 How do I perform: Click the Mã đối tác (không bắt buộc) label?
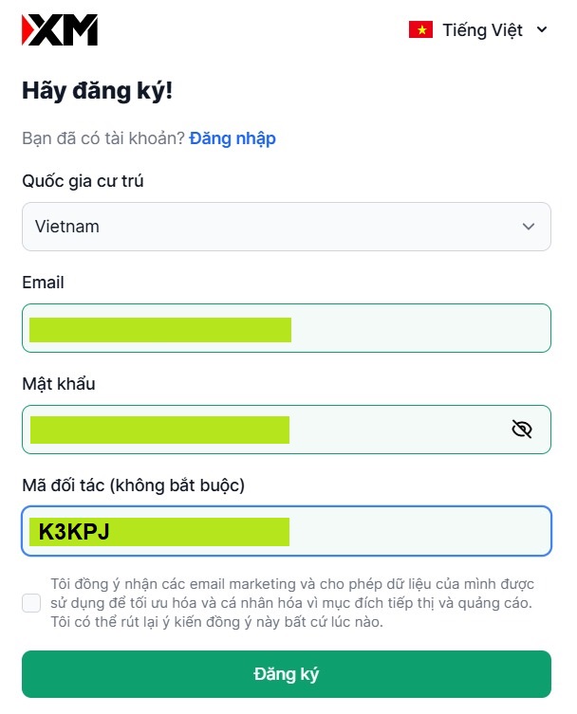point(133,485)
